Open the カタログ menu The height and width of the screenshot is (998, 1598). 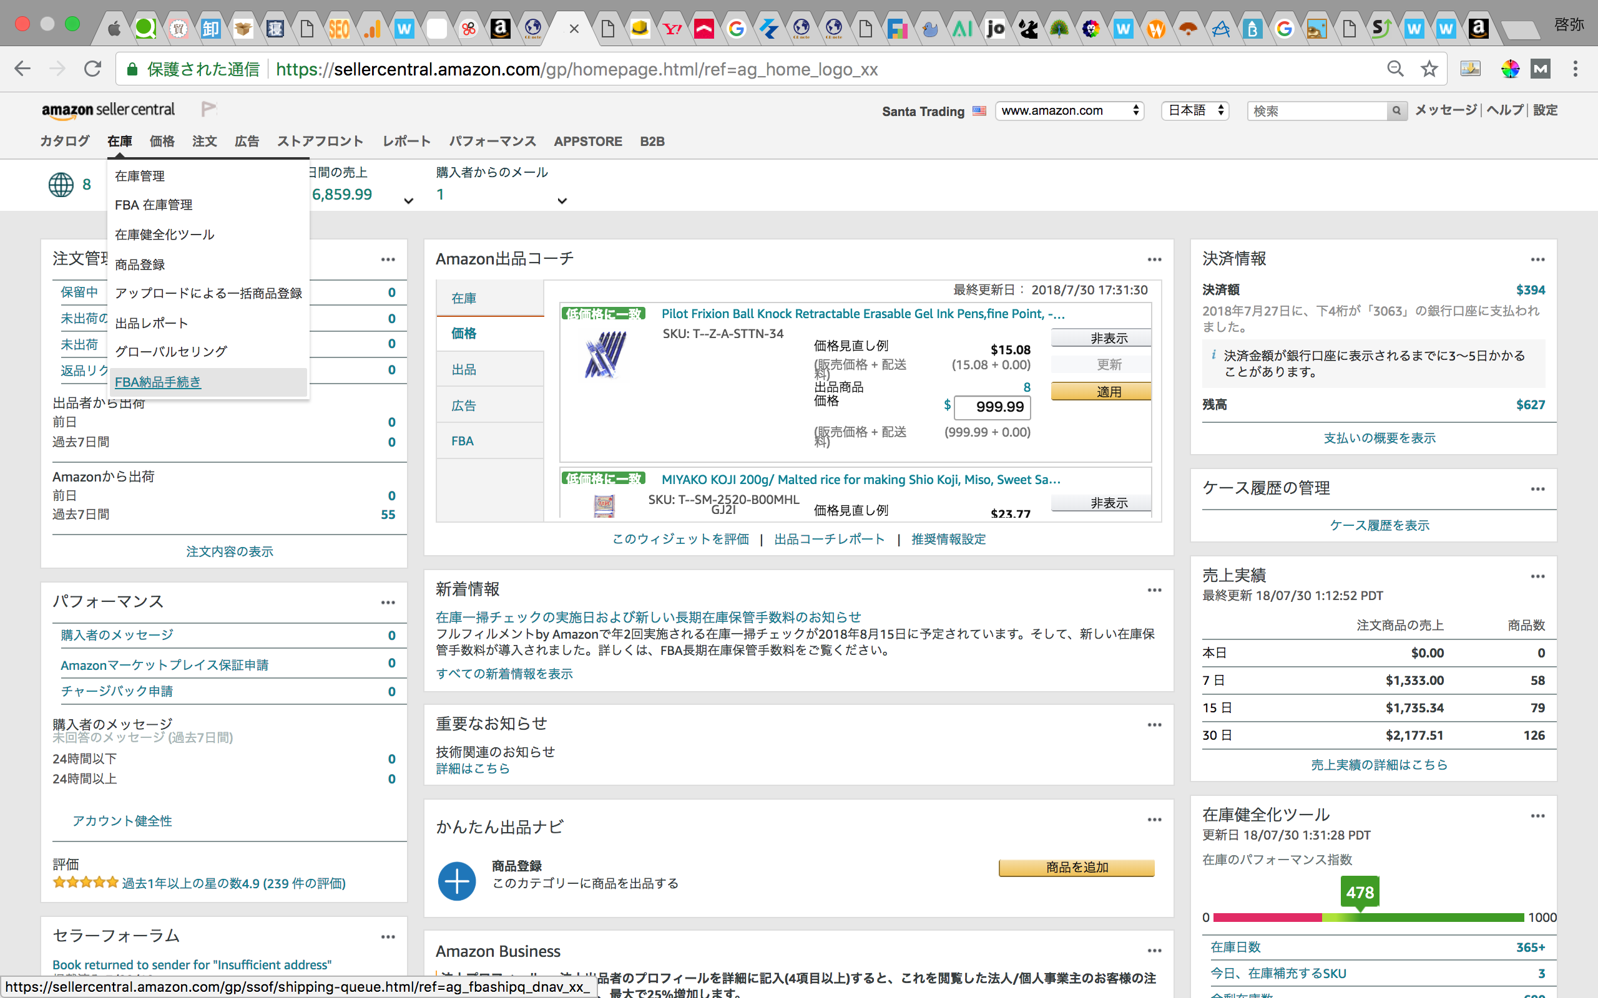point(65,141)
